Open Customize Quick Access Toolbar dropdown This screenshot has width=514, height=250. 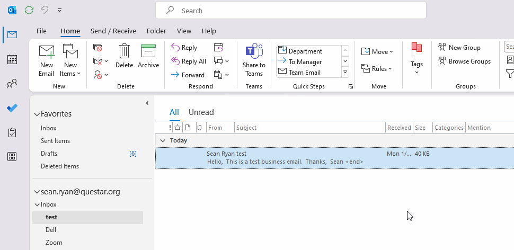click(59, 10)
